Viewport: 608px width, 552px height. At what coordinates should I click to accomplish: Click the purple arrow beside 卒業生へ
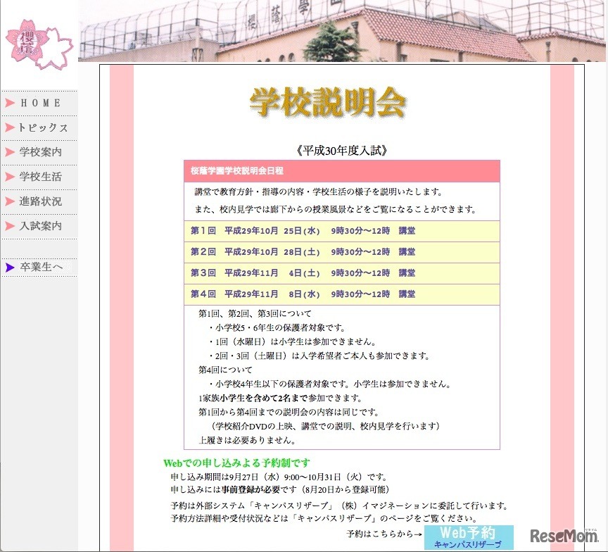[x=8, y=267]
